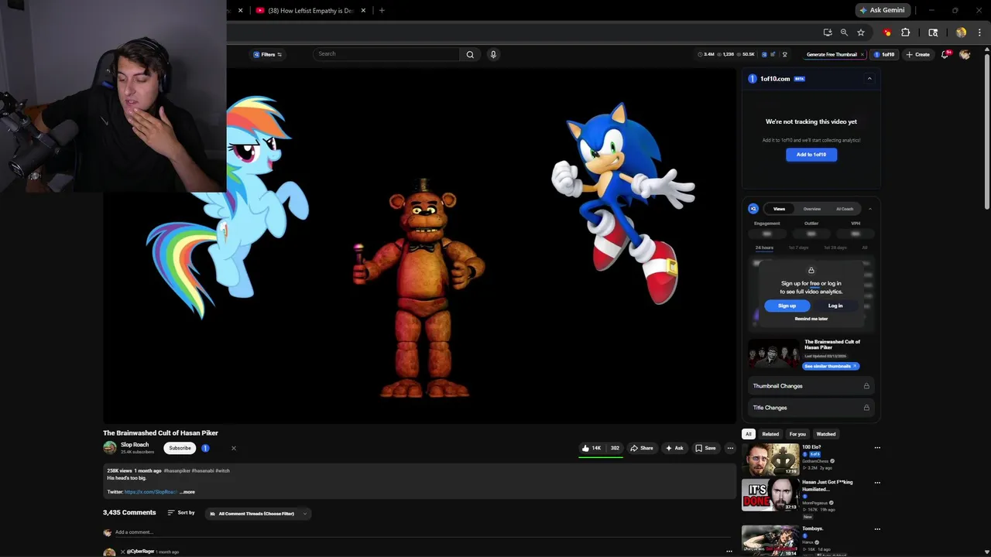991x557 pixels.
Task: Expand description with ...more
Action: point(187,492)
